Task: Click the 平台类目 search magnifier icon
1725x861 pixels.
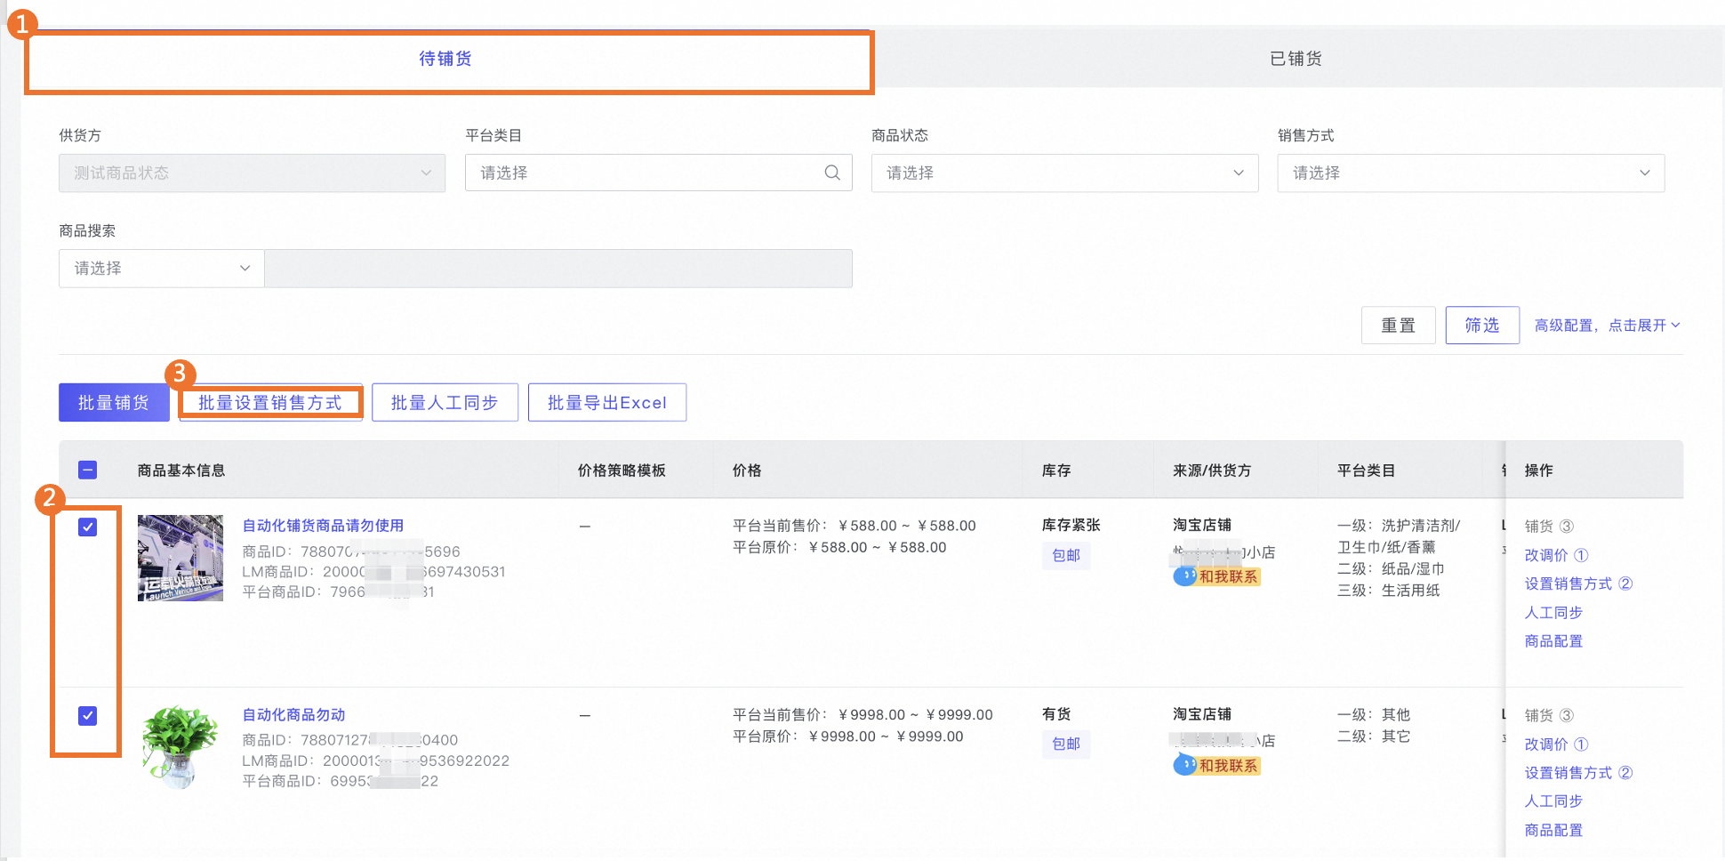Action: coord(832,173)
